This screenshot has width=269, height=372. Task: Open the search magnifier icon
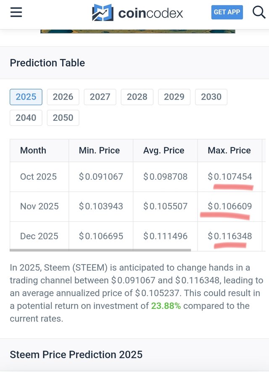[x=258, y=12]
